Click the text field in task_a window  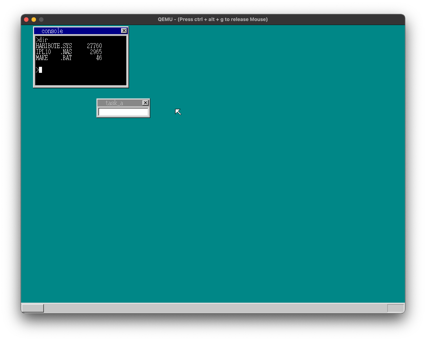[123, 112]
